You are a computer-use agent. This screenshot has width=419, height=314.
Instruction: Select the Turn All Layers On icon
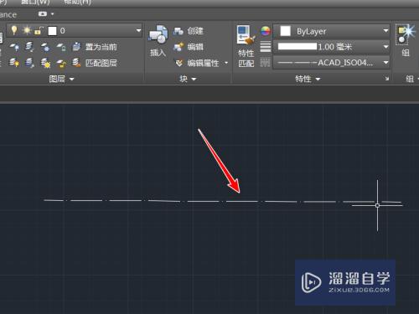pyautogui.click(x=14, y=63)
